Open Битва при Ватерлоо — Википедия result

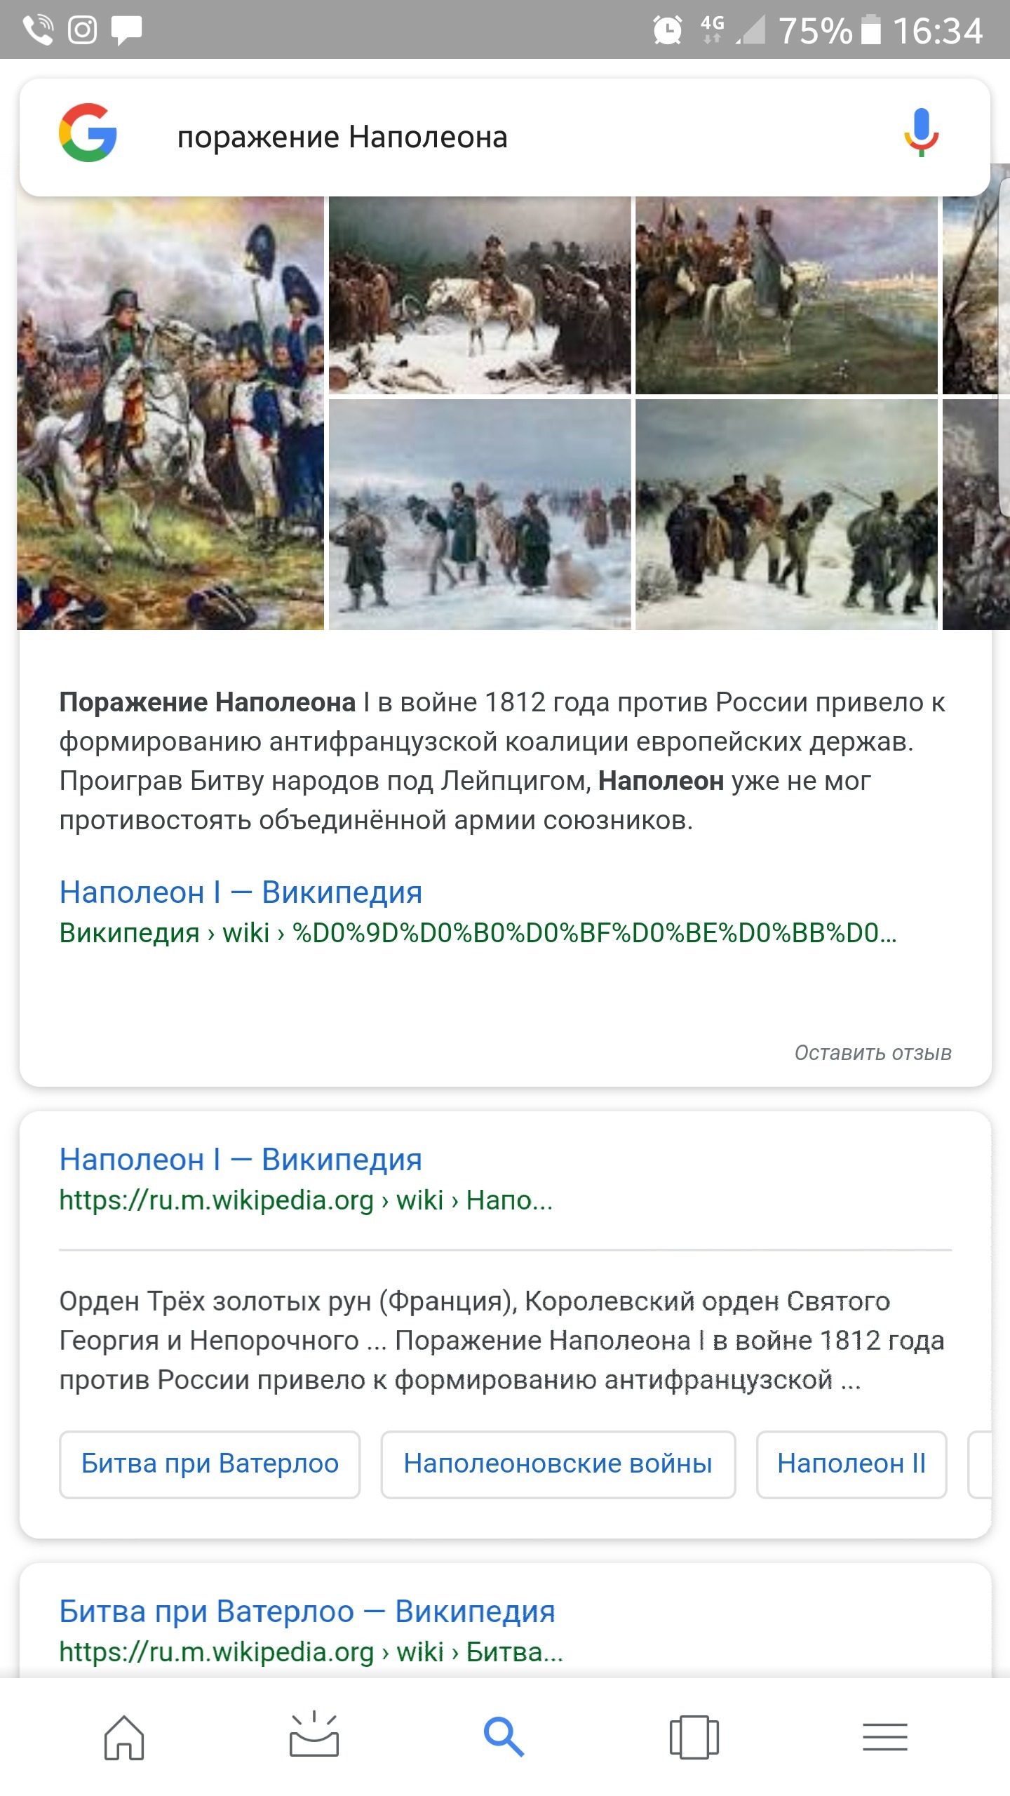click(307, 1611)
